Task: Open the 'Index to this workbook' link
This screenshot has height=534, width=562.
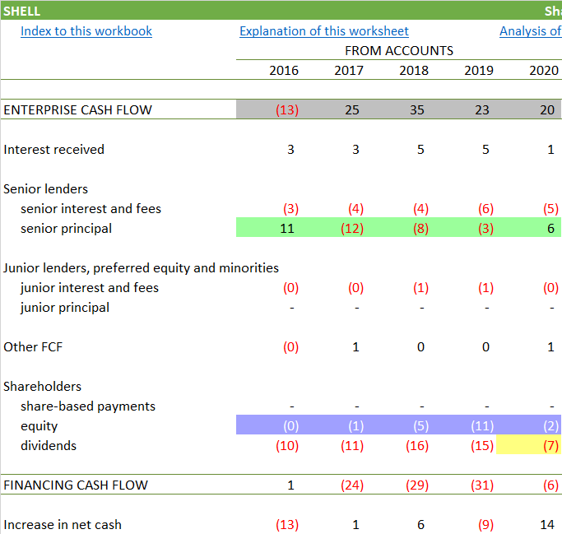Action: pyautogui.click(x=86, y=31)
